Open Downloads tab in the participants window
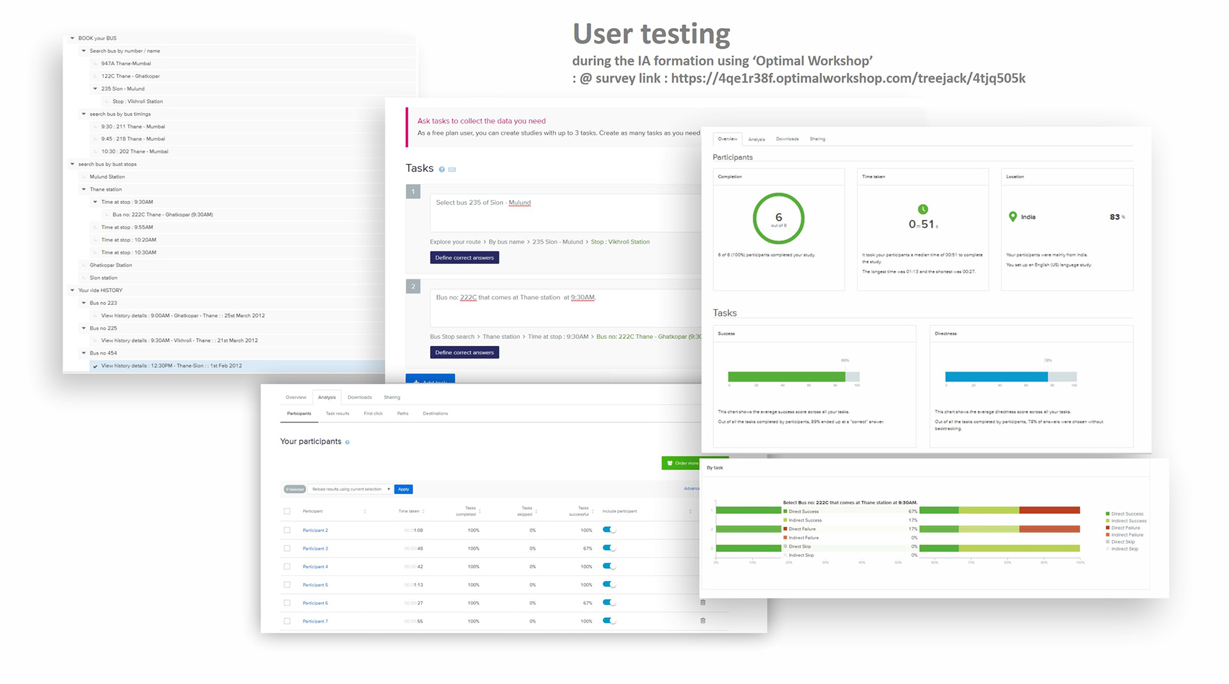The image size is (1229, 684). click(x=360, y=398)
